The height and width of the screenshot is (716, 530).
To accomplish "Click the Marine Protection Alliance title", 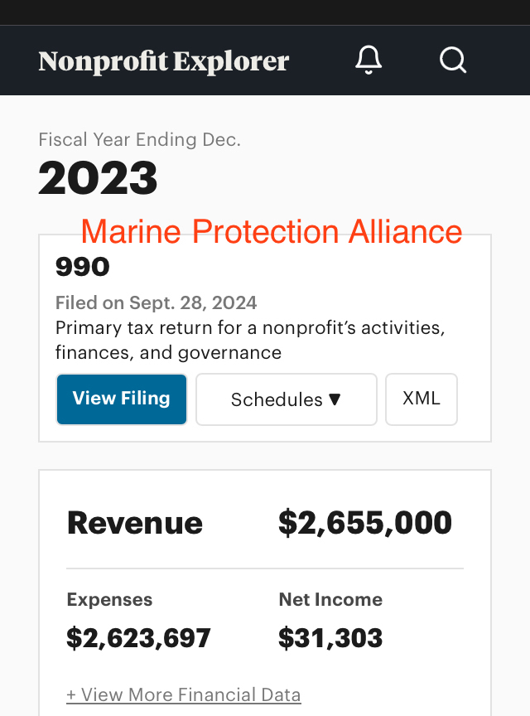I will click(x=272, y=231).
